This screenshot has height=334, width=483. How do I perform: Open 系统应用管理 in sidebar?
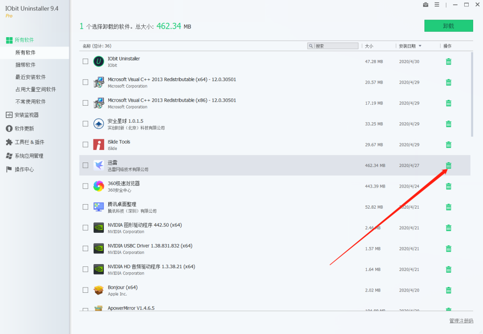[24, 156]
